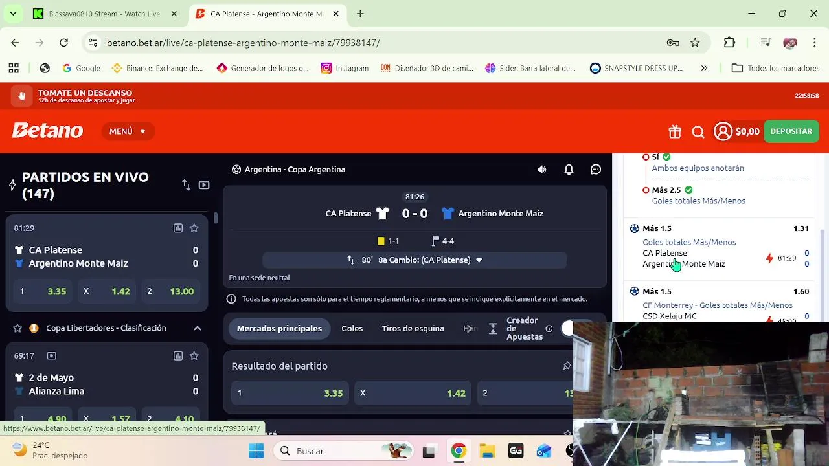This screenshot has width=829, height=466.
Task: Open Todos los marcadores folder
Action: coord(775,68)
